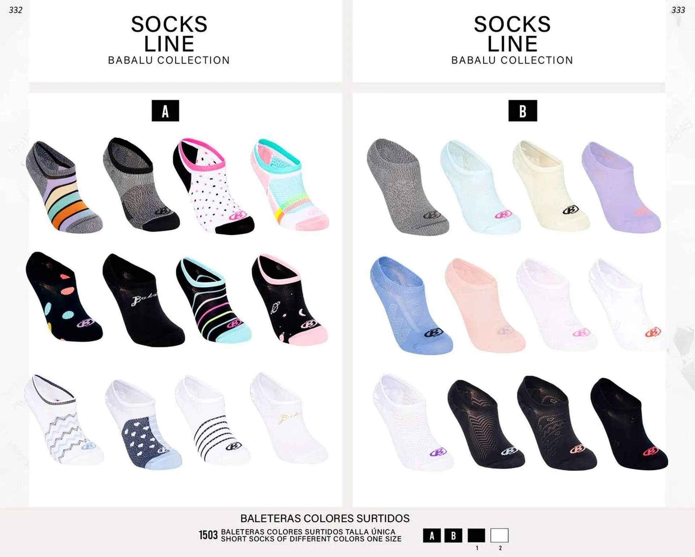
Task: Click the blue sock in set B
Action: click(411, 306)
